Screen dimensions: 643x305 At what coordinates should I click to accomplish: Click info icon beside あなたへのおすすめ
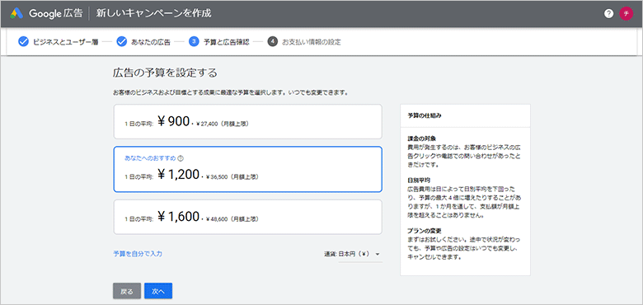click(180, 157)
